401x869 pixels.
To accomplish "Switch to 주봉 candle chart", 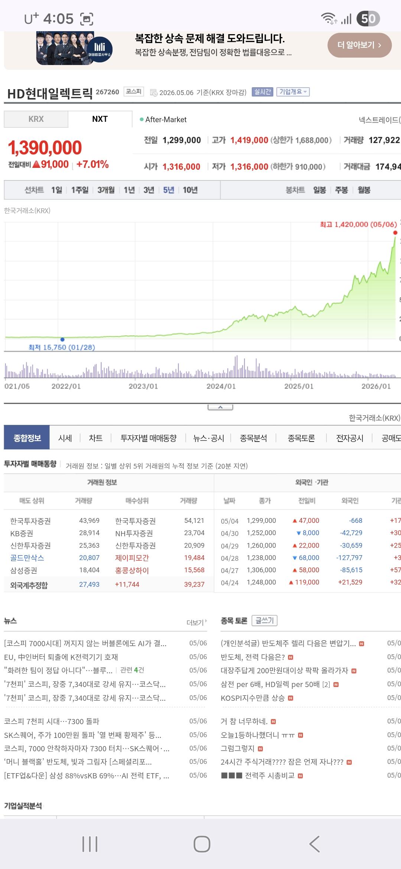I will click(x=341, y=190).
